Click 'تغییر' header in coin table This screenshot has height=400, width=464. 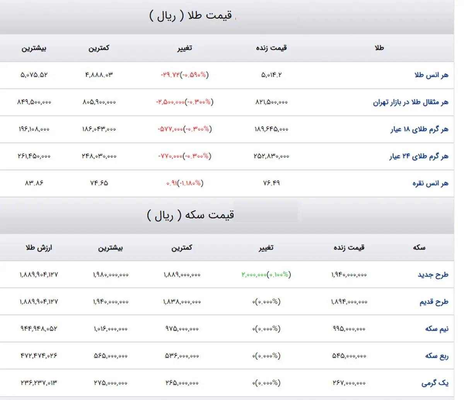pyautogui.click(x=266, y=248)
